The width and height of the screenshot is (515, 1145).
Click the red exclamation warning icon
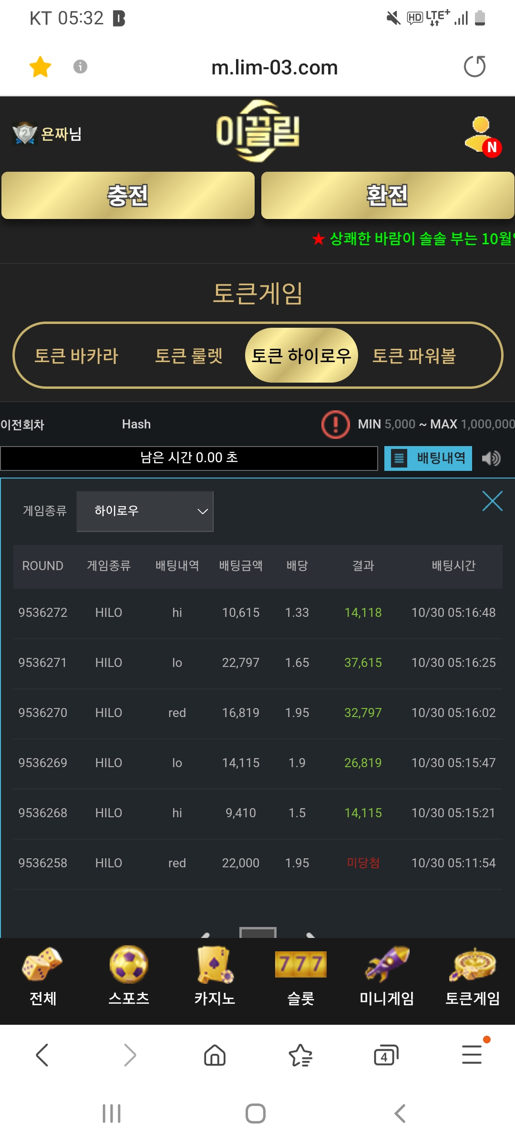[x=336, y=424]
